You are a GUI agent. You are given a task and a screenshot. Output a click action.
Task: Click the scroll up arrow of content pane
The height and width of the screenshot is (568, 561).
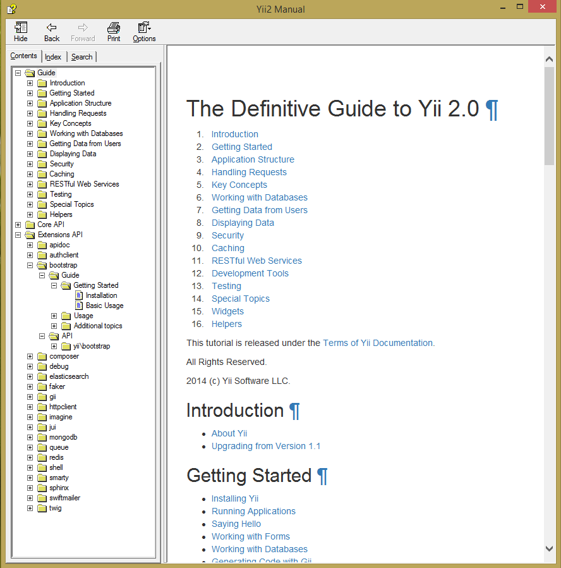coord(549,59)
